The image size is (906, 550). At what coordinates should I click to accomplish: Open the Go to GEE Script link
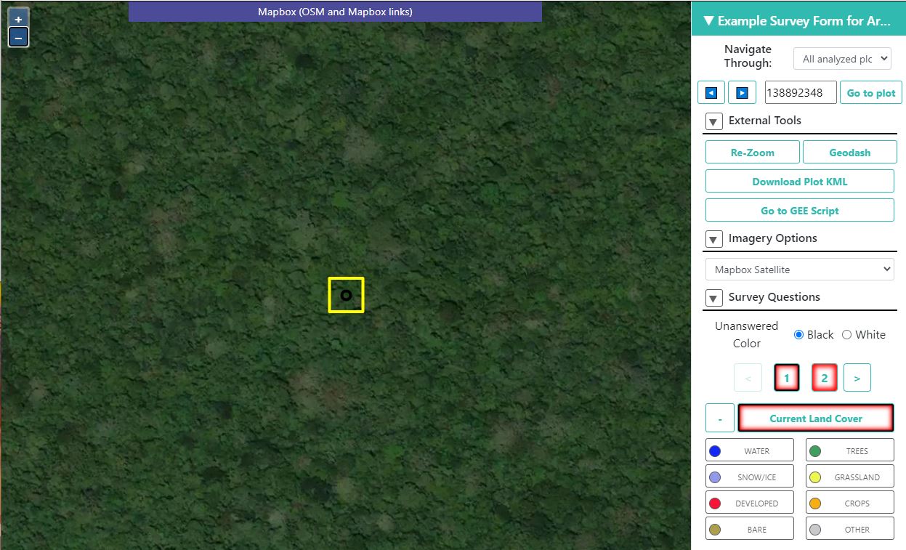[x=799, y=211]
